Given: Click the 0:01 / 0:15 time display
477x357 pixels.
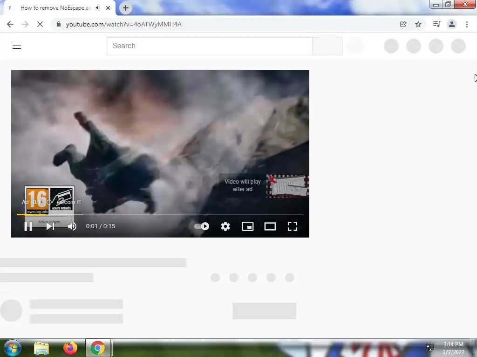Looking at the screenshot, I should tap(101, 226).
